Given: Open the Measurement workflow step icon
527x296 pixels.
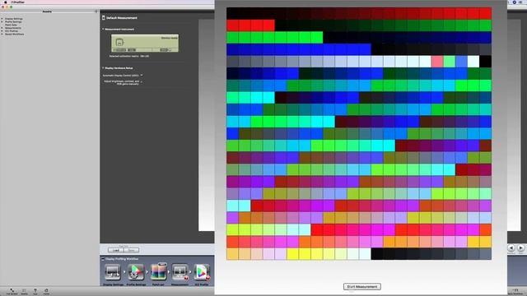Looking at the screenshot, I should tap(180, 272).
